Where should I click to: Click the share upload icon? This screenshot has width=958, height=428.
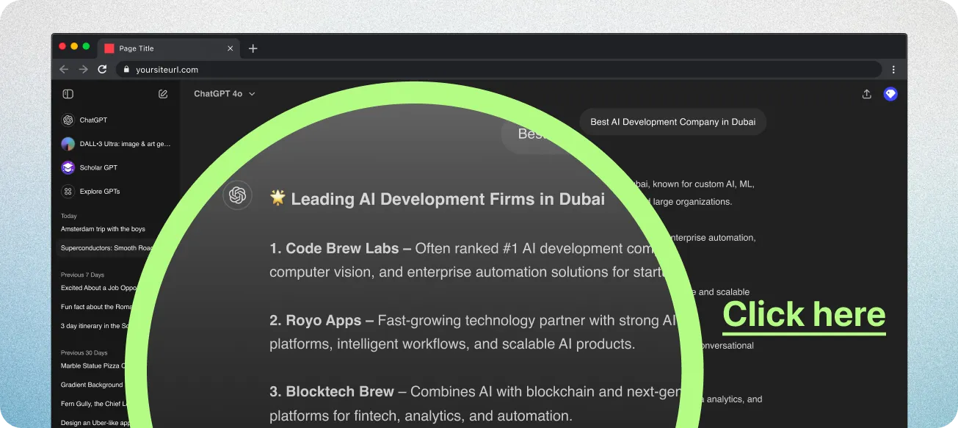tap(866, 94)
